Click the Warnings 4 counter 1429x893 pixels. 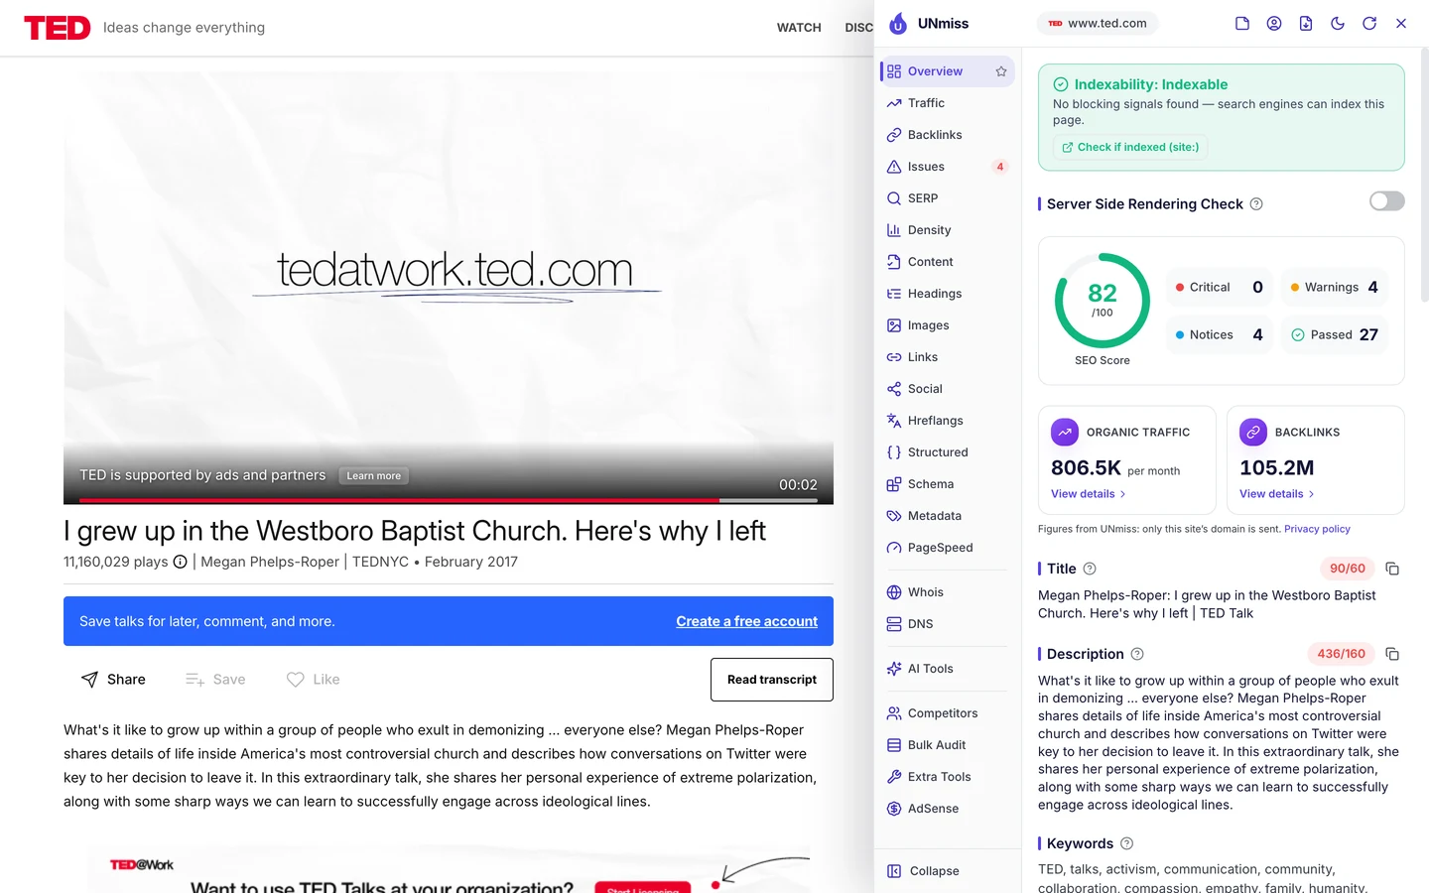pos(1334,288)
